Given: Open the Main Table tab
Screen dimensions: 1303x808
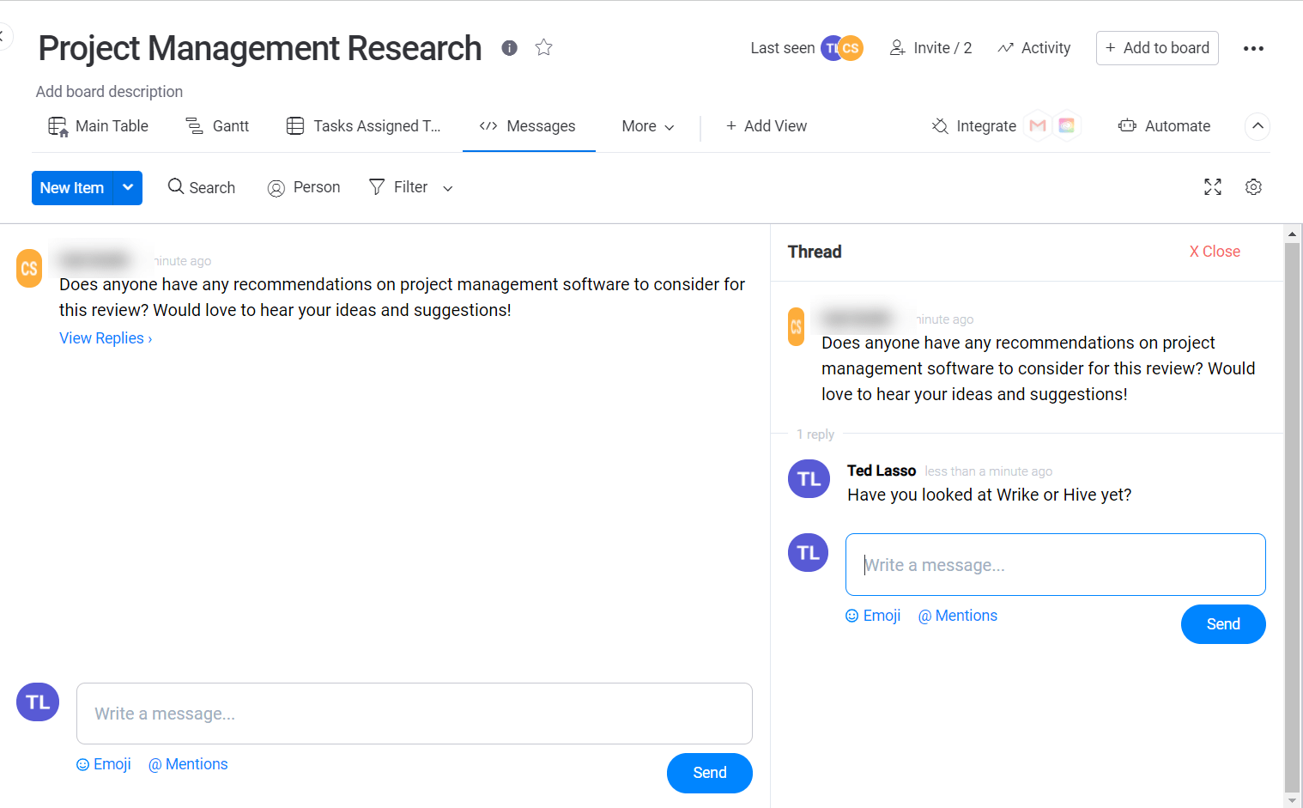Looking at the screenshot, I should pos(98,126).
